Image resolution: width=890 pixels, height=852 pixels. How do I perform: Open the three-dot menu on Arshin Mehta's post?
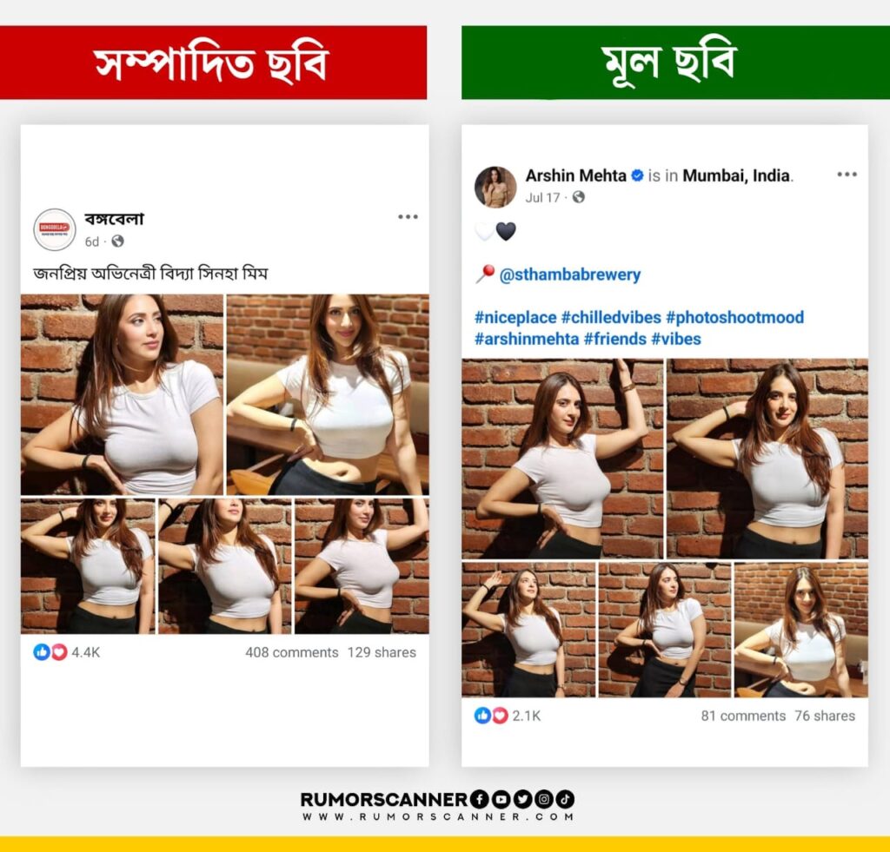tap(847, 175)
